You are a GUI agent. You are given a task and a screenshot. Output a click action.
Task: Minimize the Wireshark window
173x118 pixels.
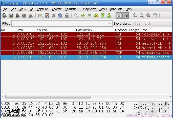tap(151, 2)
